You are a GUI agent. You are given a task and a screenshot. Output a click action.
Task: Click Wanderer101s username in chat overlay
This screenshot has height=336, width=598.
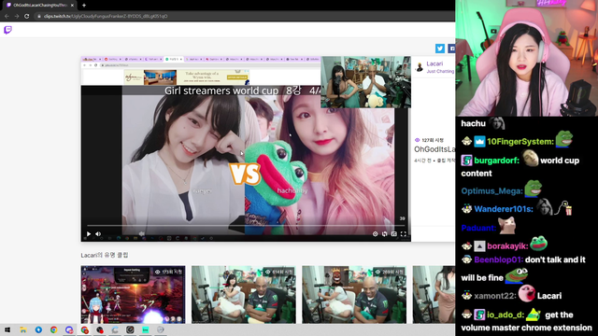pyautogui.click(x=504, y=209)
